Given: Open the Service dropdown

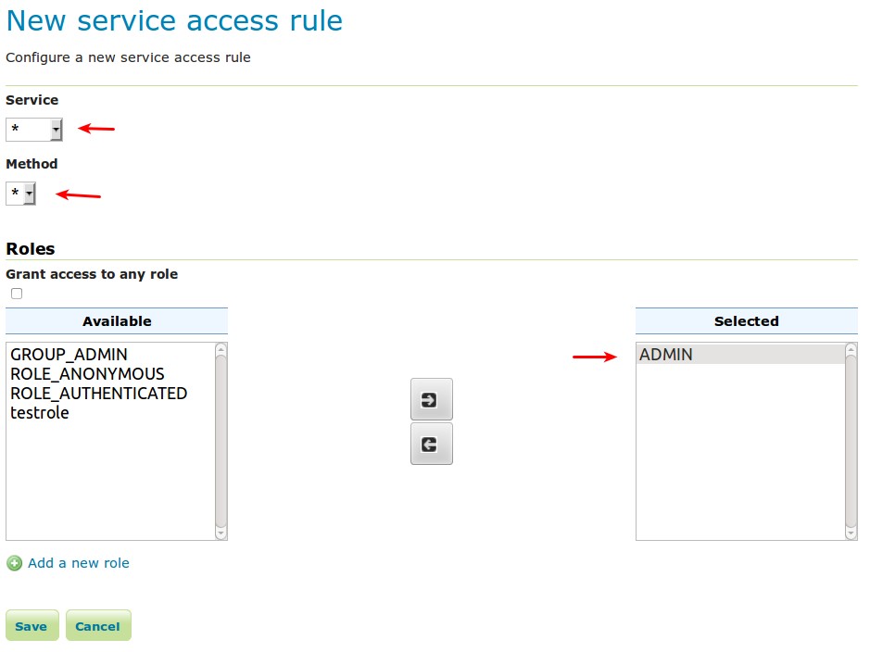Looking at the screenshot, I should [34, 130].
